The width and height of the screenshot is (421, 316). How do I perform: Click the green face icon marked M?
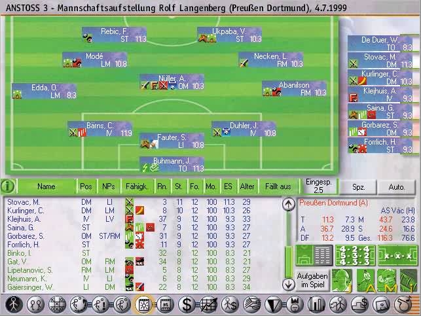(387, 280)
